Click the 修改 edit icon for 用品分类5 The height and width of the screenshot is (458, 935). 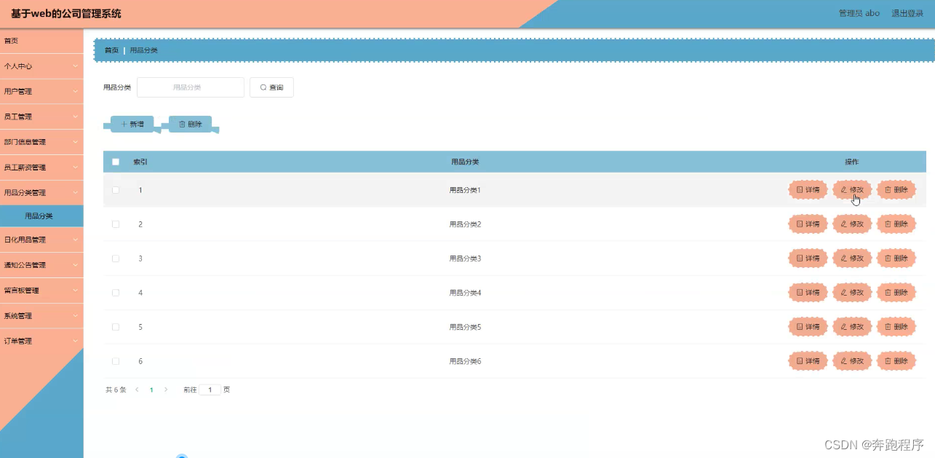(843, 326)
